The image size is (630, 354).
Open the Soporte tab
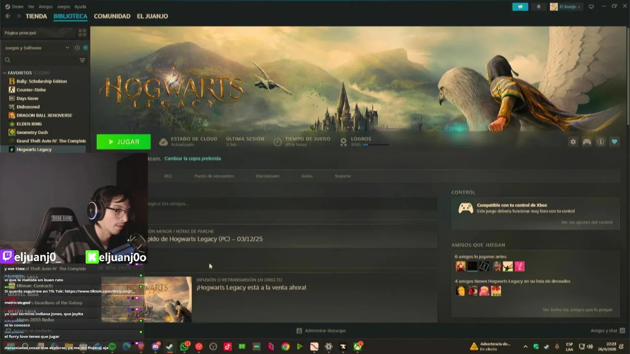click(343, 176)
